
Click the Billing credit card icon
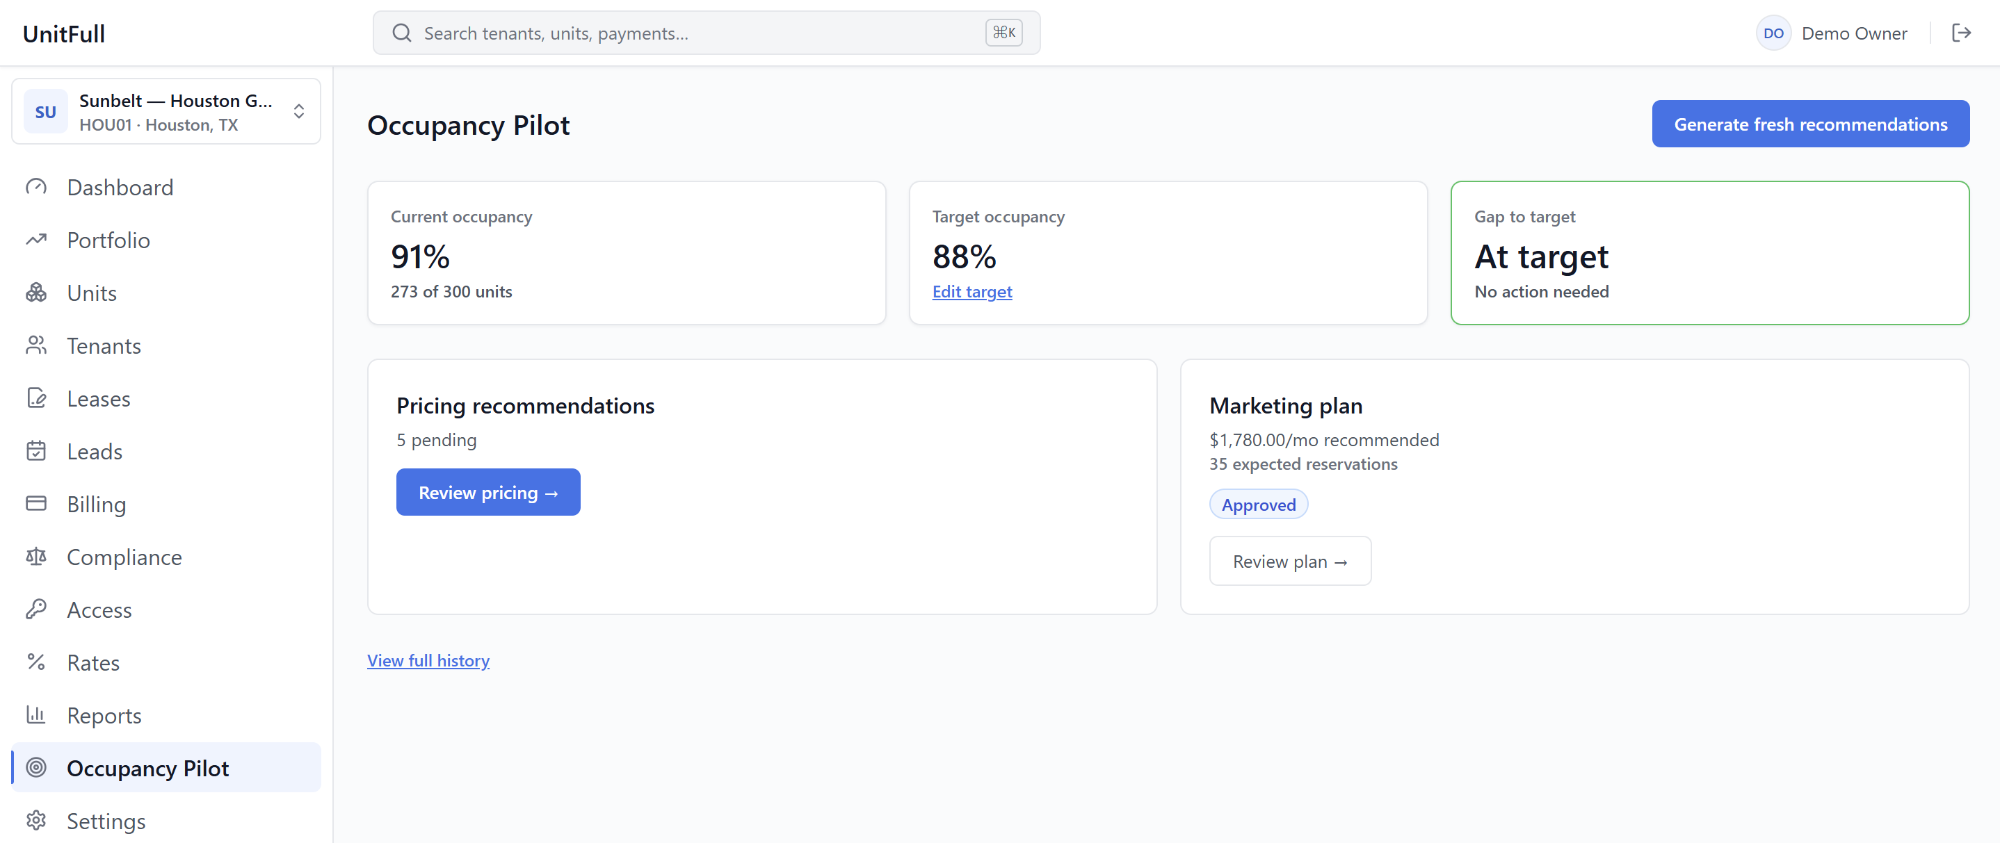36,504
